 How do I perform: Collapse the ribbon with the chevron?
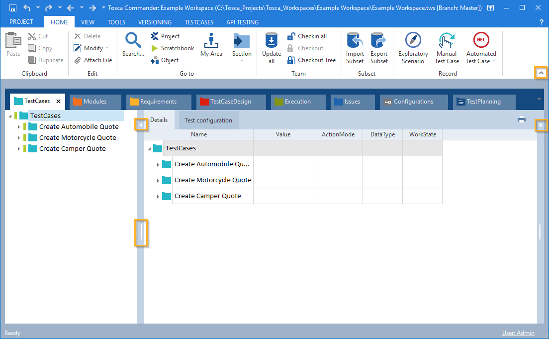pos(541,73)
